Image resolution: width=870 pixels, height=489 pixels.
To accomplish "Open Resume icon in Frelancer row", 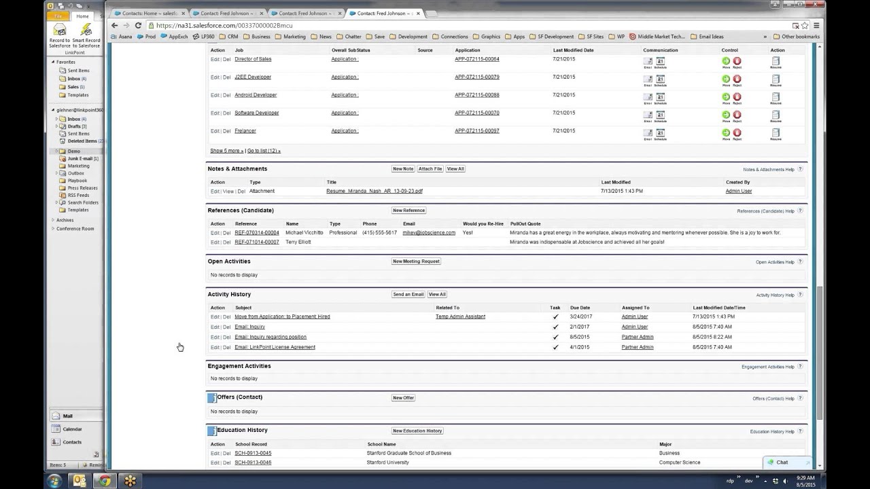I will [776, 133].
